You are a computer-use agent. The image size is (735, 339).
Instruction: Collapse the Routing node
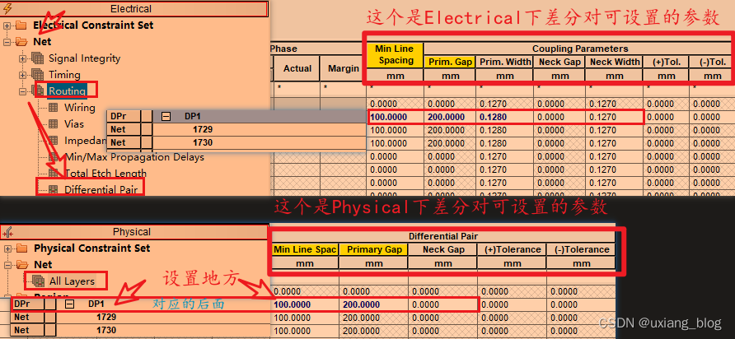tap(22, 91)
